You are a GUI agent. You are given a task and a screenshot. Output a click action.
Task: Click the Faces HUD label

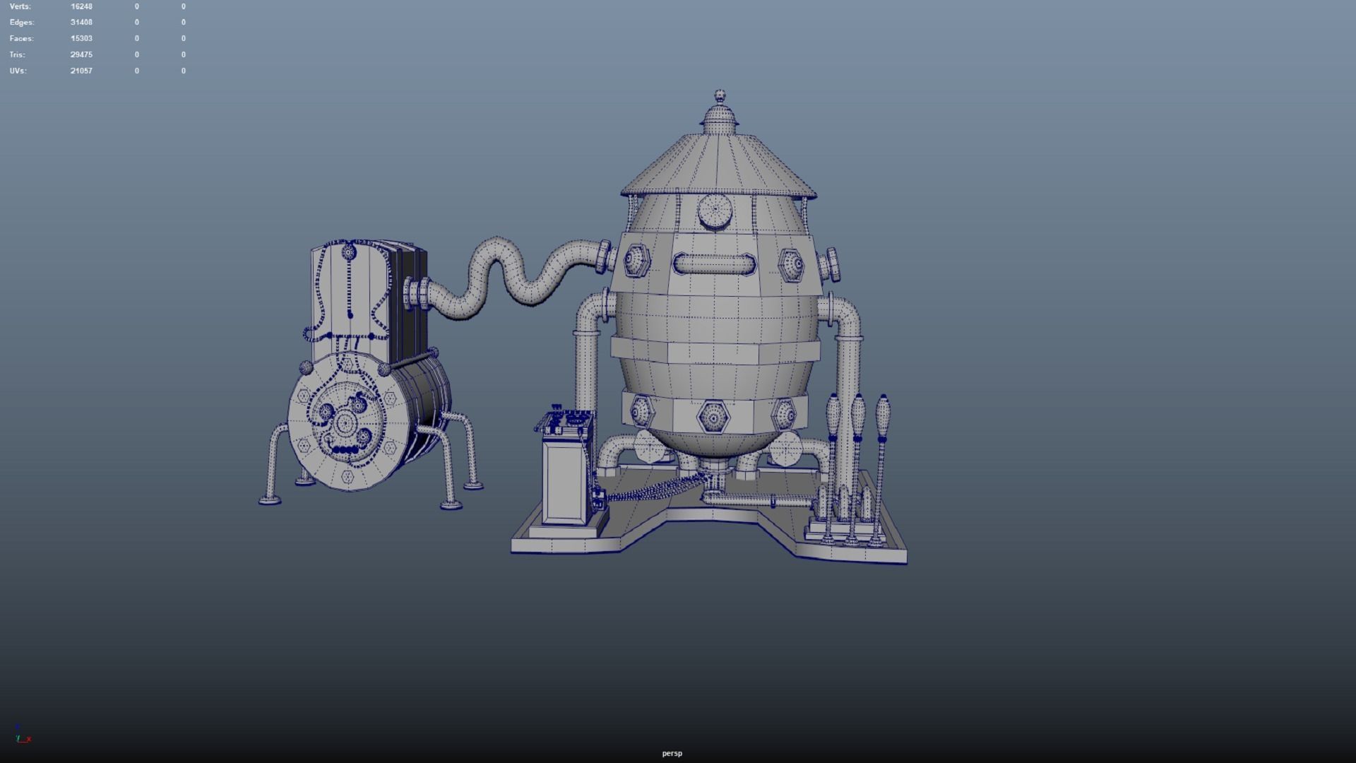pos(21,38)
